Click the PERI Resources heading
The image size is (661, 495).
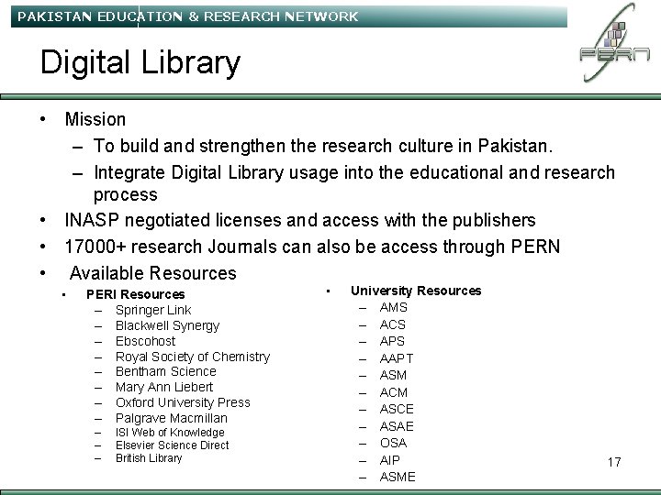click(136, 294)
